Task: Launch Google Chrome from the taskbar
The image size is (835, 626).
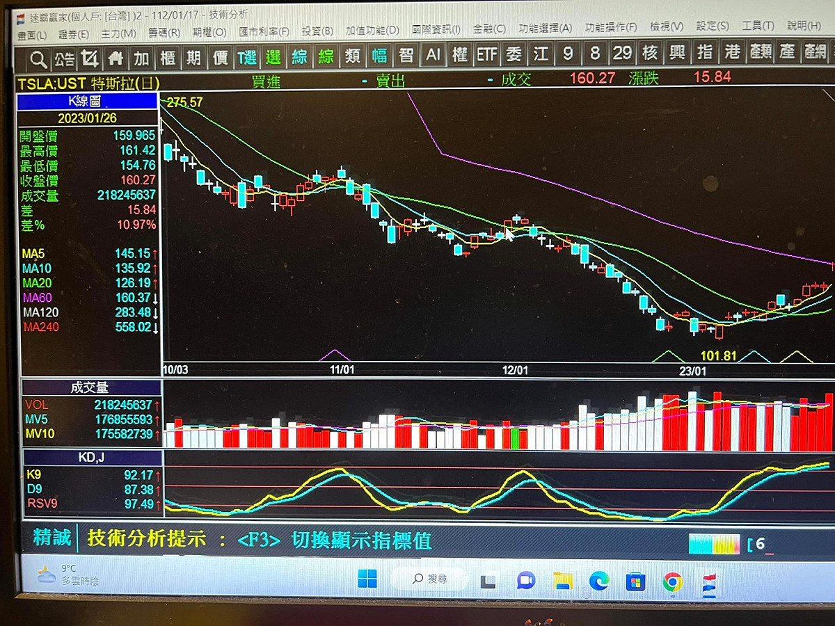Action: pyautogui.click(x=672, y=581)
